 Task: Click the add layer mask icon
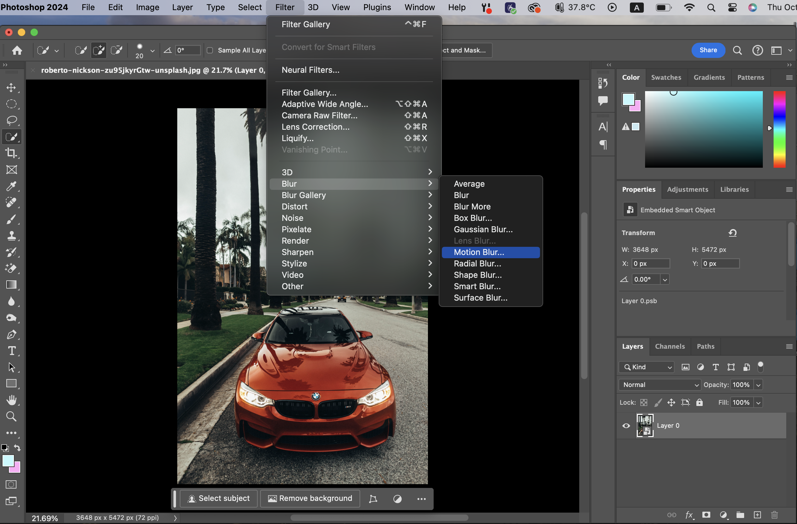(x=706, y=515)
